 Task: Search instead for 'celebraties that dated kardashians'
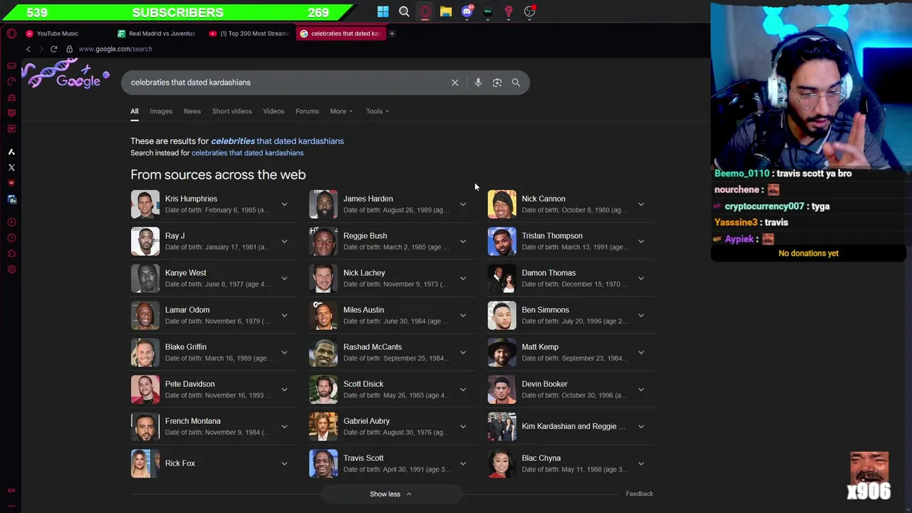point(247,153)
